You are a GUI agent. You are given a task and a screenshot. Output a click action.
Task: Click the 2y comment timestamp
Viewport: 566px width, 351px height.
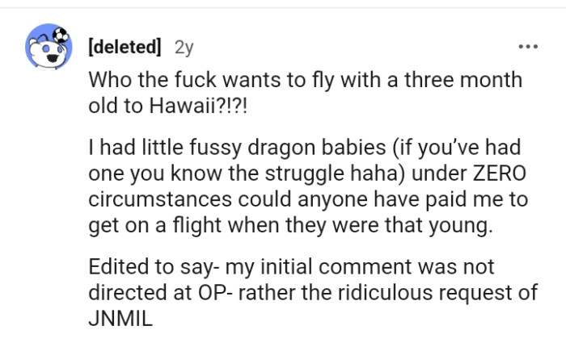point(184,48)
